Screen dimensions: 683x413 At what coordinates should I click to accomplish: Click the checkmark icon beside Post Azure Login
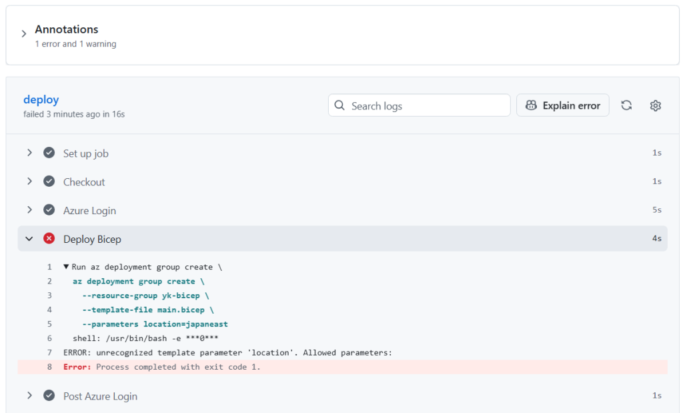point(49,396)
